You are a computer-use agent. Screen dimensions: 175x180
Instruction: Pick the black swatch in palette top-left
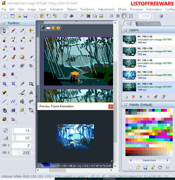(127, 110)
